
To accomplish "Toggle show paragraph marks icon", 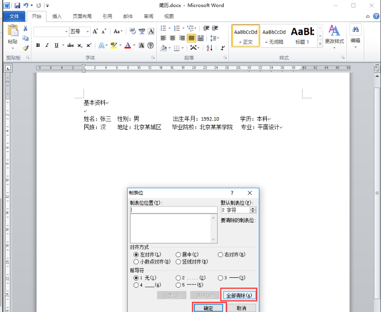I will [x=222, y=48].
